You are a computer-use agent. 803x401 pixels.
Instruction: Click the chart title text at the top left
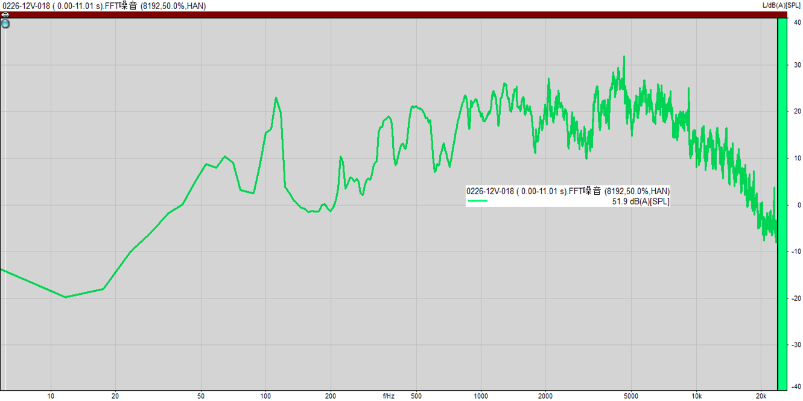(x=103, y=6)
